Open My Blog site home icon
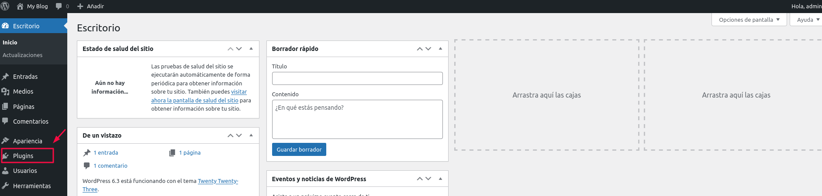822x196 pixels. pyautogui.click(x=20, y=6)
